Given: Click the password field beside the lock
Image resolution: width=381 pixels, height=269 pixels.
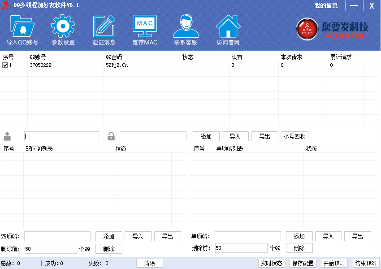Looking at the screenshot, I should point(153,136).
